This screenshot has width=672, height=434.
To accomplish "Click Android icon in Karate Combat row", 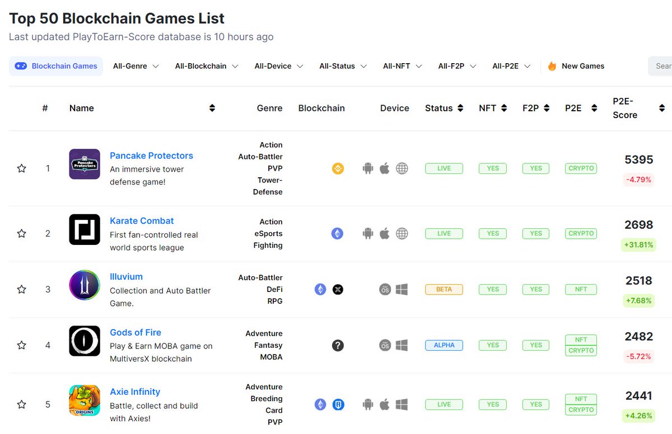I will pos(368,234).
